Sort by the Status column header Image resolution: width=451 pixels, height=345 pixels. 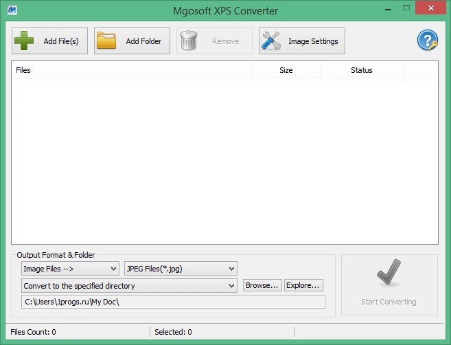362,70
